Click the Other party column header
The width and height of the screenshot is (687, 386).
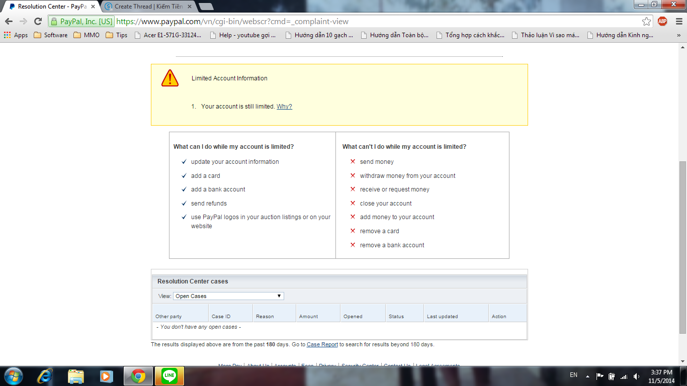click(x=168, y=317)
